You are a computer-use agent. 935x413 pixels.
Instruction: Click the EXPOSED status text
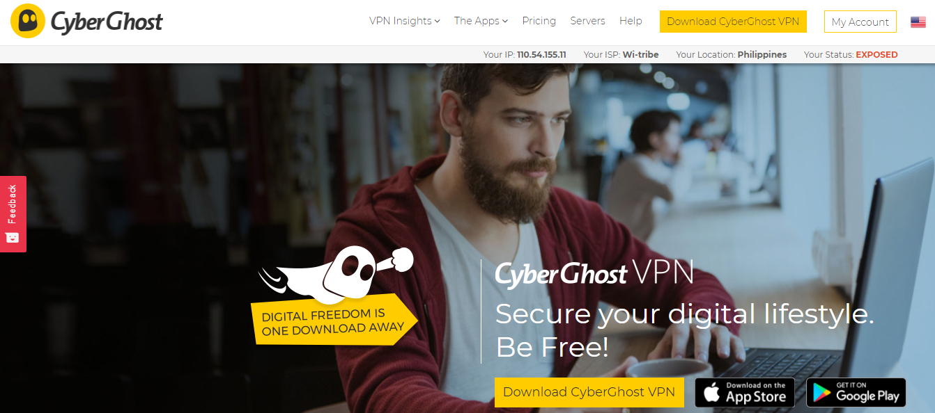pos(876,54)
